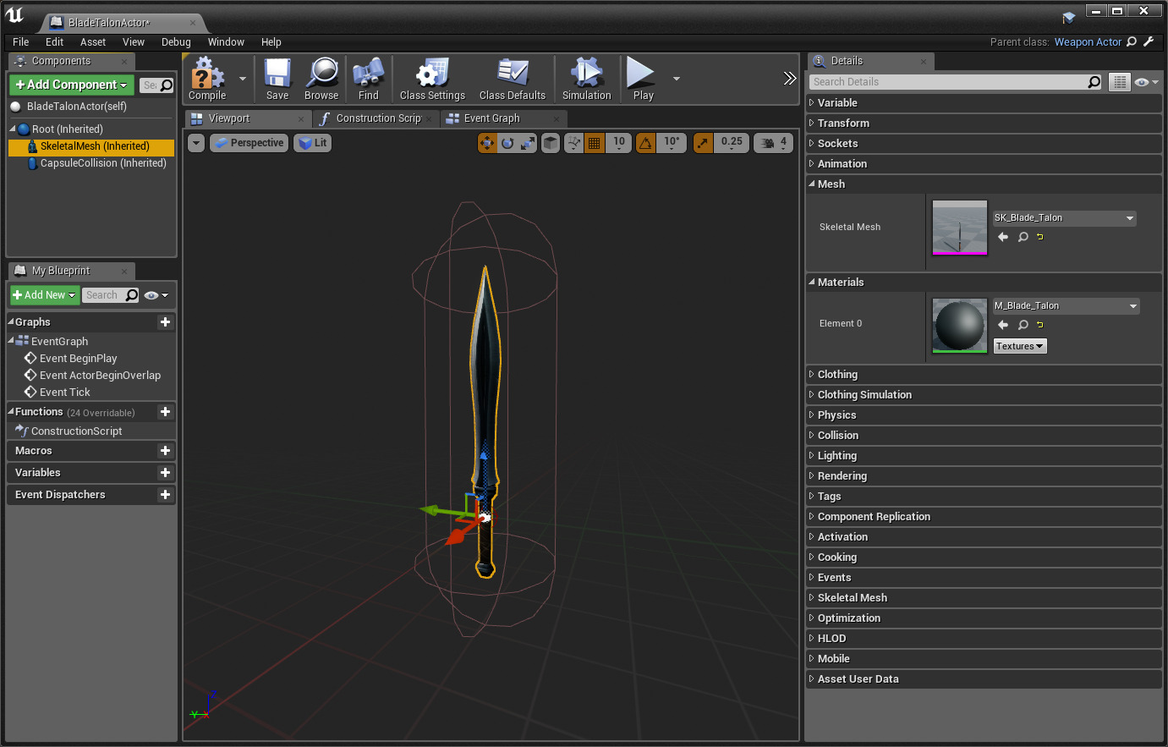The width and height of the screenshot is (1168, 747).
Task: Click the Compile blueprint icon
Action: 207,75
